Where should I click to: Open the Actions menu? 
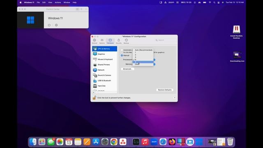[58, 2]
